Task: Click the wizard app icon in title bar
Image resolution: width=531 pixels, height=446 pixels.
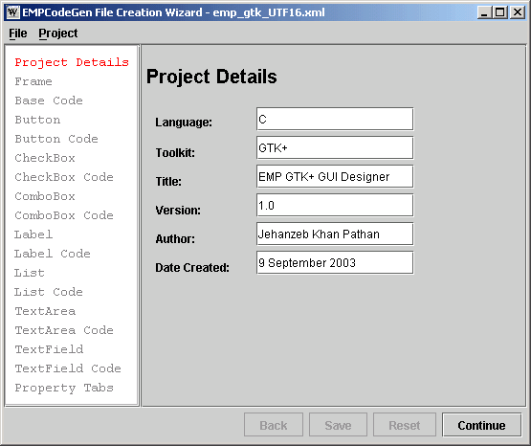Action: tap(12, 12)
